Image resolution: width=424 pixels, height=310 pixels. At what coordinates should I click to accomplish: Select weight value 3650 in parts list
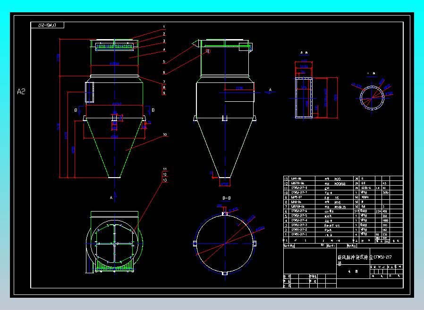coord(385,193)
